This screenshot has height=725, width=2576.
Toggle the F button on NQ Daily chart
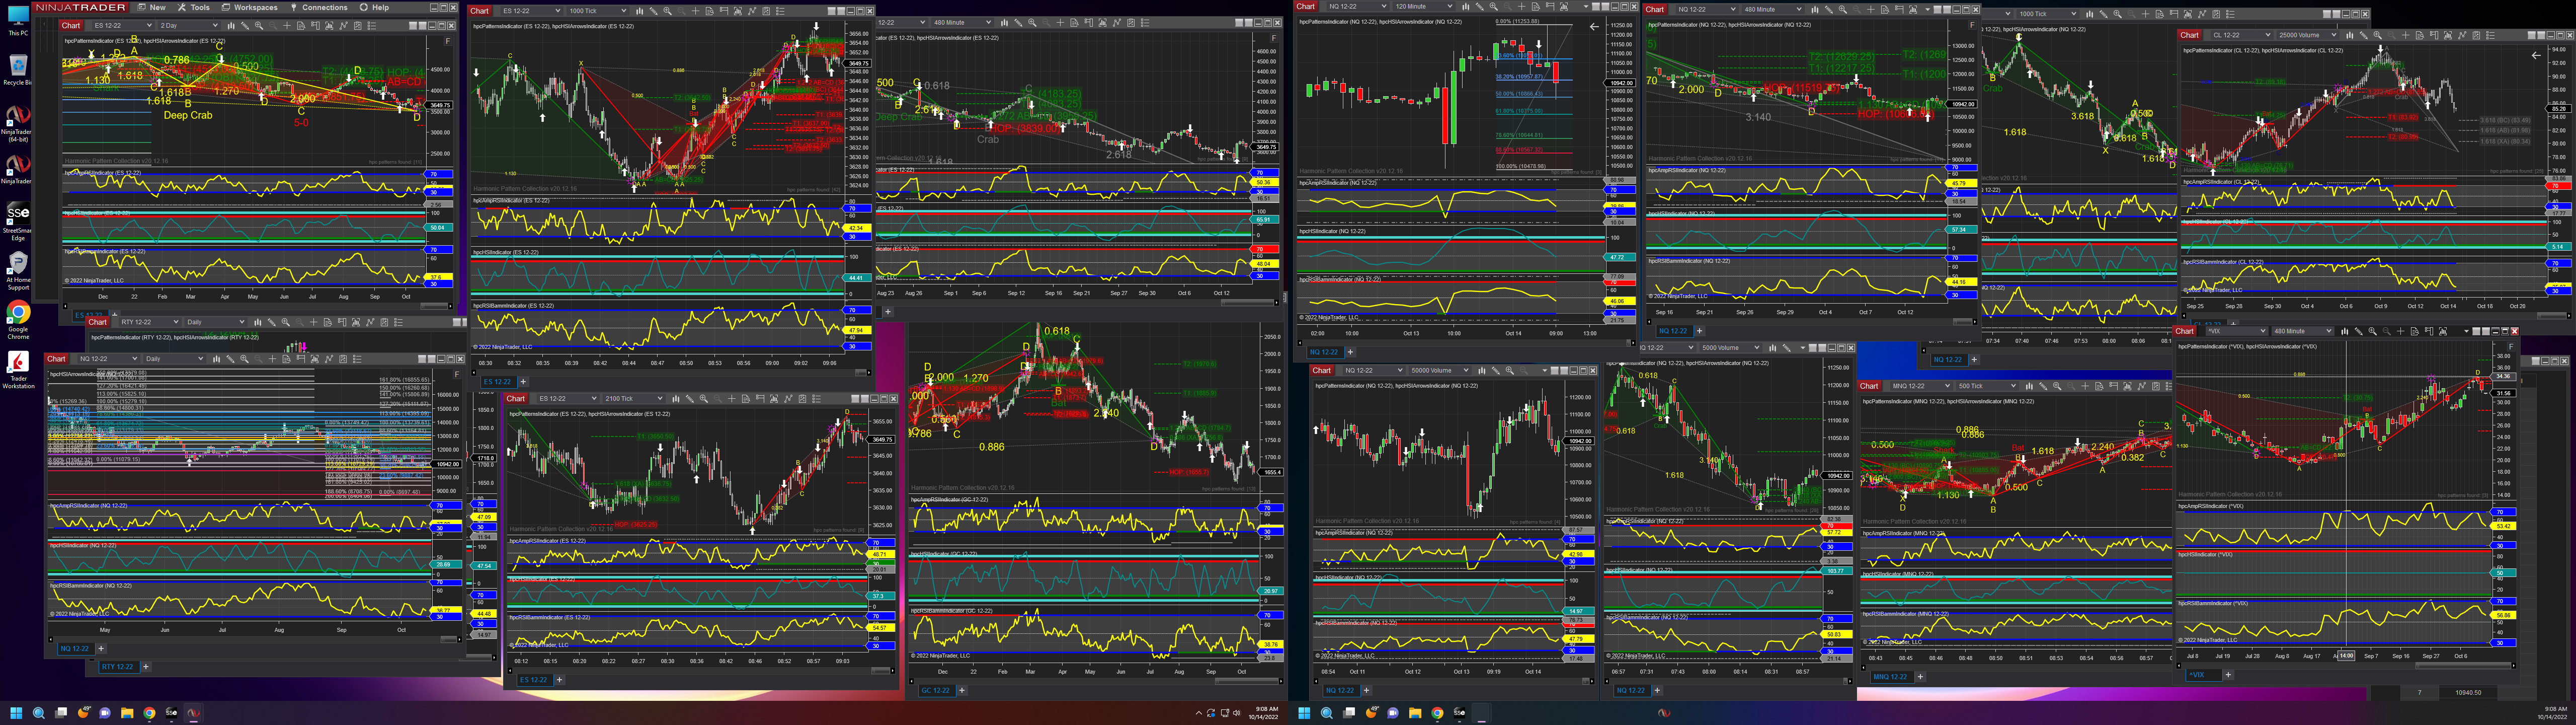tap(458, 375)
